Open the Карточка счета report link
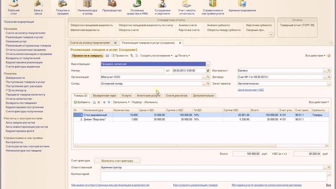This screenshot has width=336, height=189. [189, 30]
